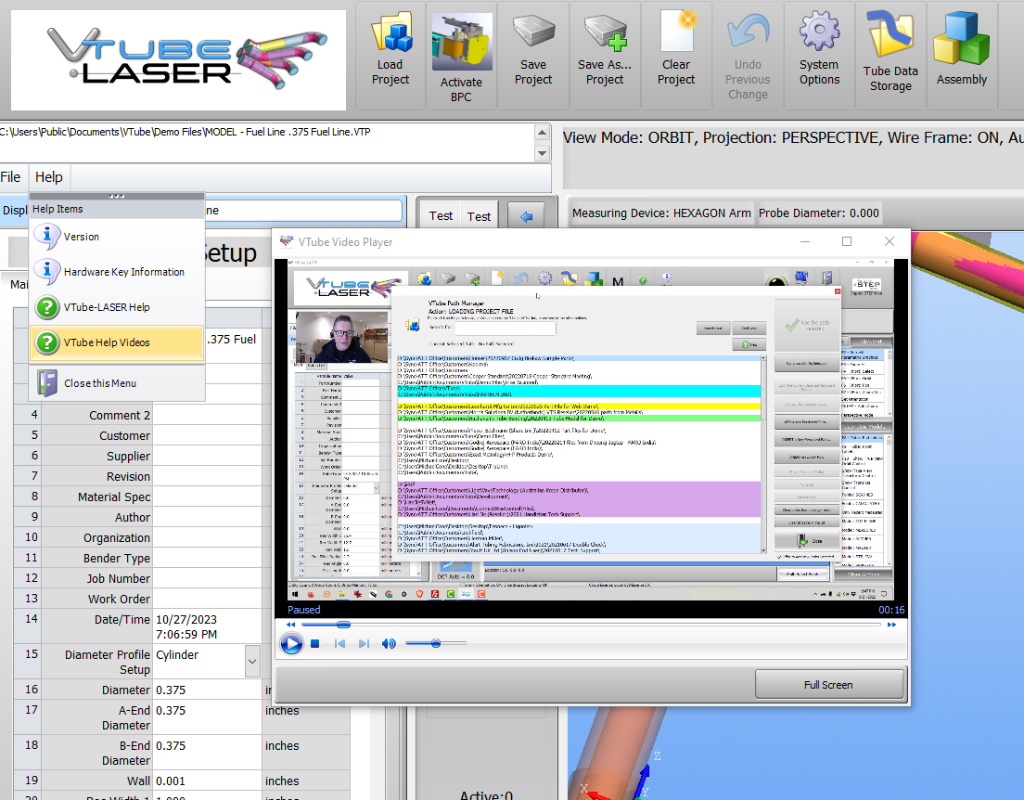Click down arrow of file path scrollbar
1024x800 pixels.
coord(542,153)
